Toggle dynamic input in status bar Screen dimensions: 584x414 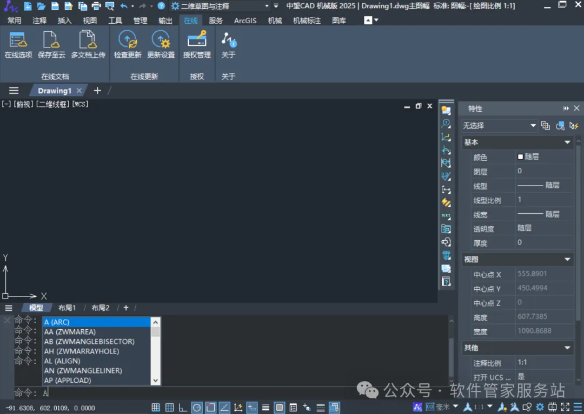[252, 408]
